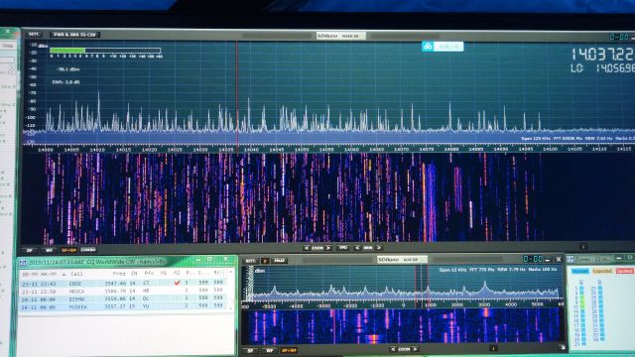Toggle the orange F button in Aux SP

point(265,261)
